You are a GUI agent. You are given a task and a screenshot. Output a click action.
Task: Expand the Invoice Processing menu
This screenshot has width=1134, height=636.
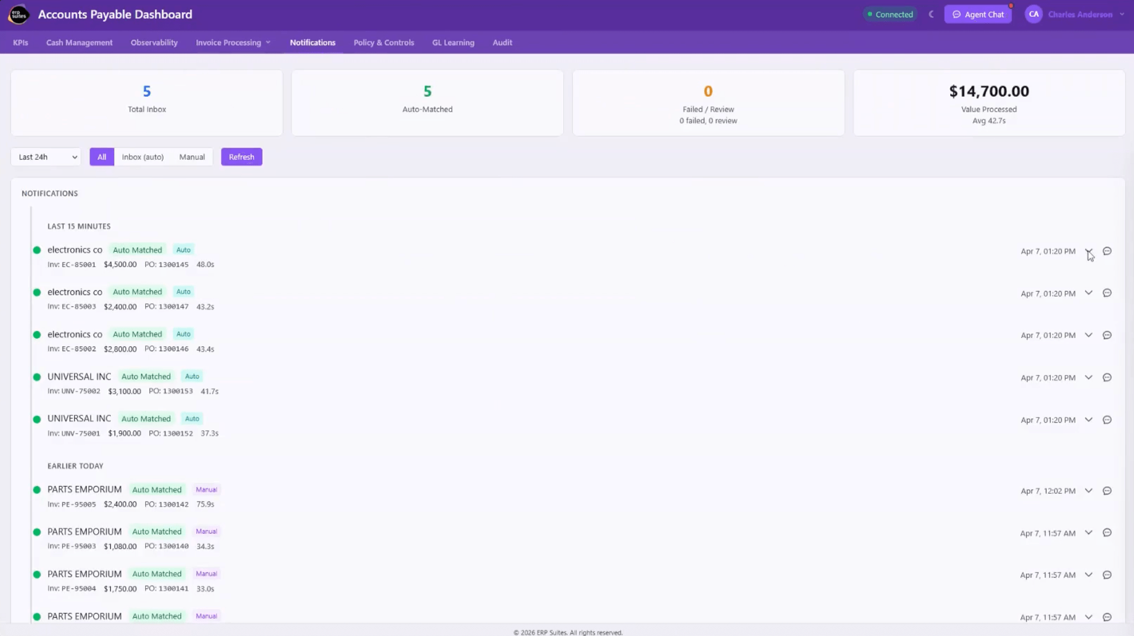(x=233, y=43)
